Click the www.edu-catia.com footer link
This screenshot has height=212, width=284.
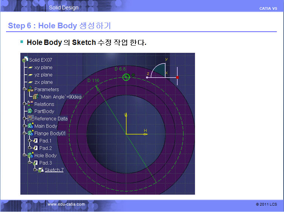click(66, 204)
